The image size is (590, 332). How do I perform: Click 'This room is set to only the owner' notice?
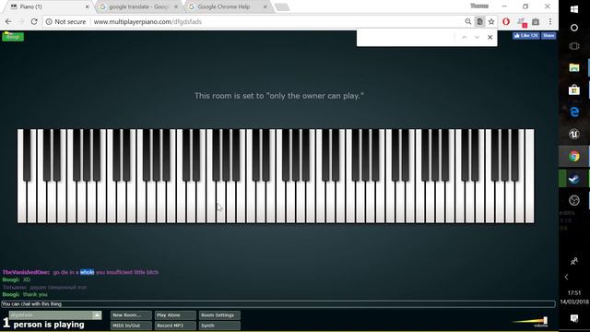tap(279, 96)
